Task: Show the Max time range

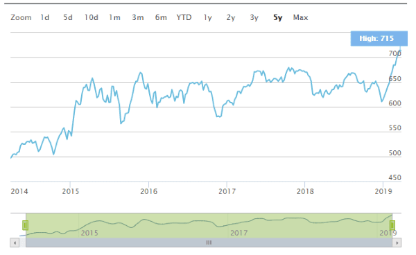Action: coord(300,17)
